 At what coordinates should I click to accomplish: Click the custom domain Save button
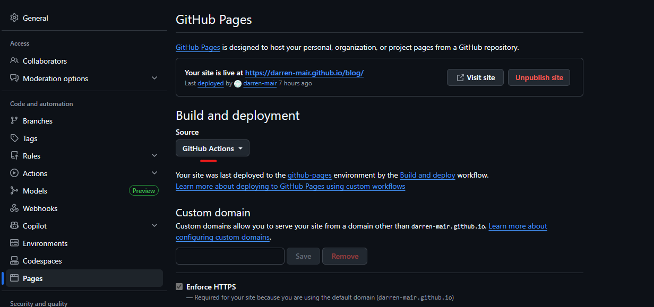(x=304, y=256)
